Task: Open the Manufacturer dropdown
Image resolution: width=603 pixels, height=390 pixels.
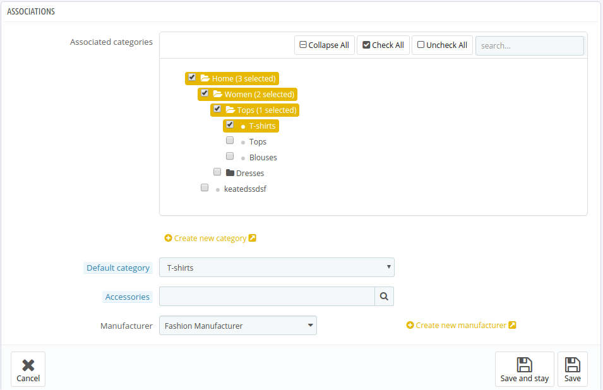Action: click(238, 326)
